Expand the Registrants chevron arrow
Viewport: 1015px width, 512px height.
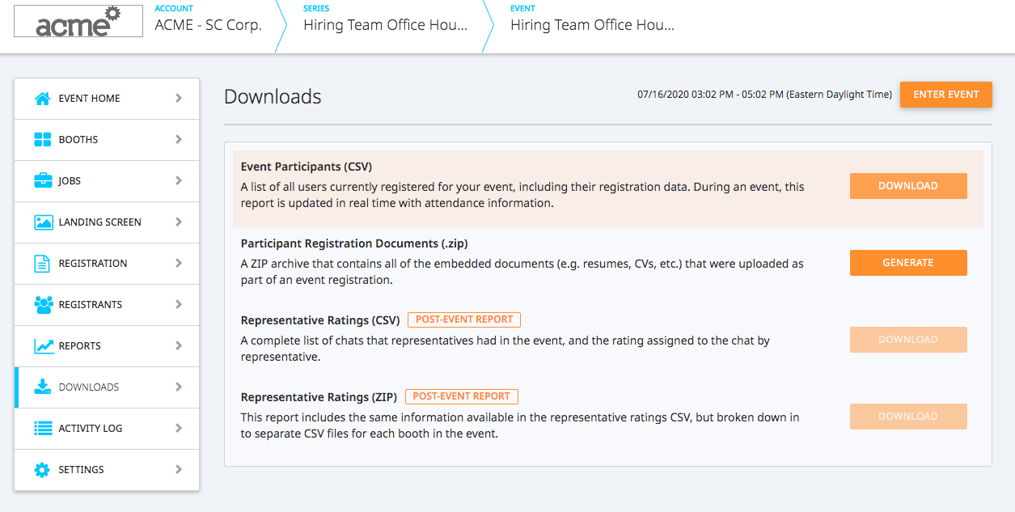(x=179, y=305)
